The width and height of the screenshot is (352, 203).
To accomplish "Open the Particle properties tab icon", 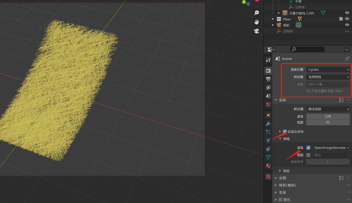I will click(268, 132).
